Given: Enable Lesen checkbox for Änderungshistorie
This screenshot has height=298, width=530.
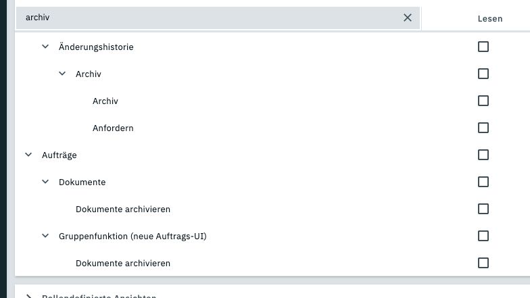Looking at the screenshot, I should click(x=483, y=47).
